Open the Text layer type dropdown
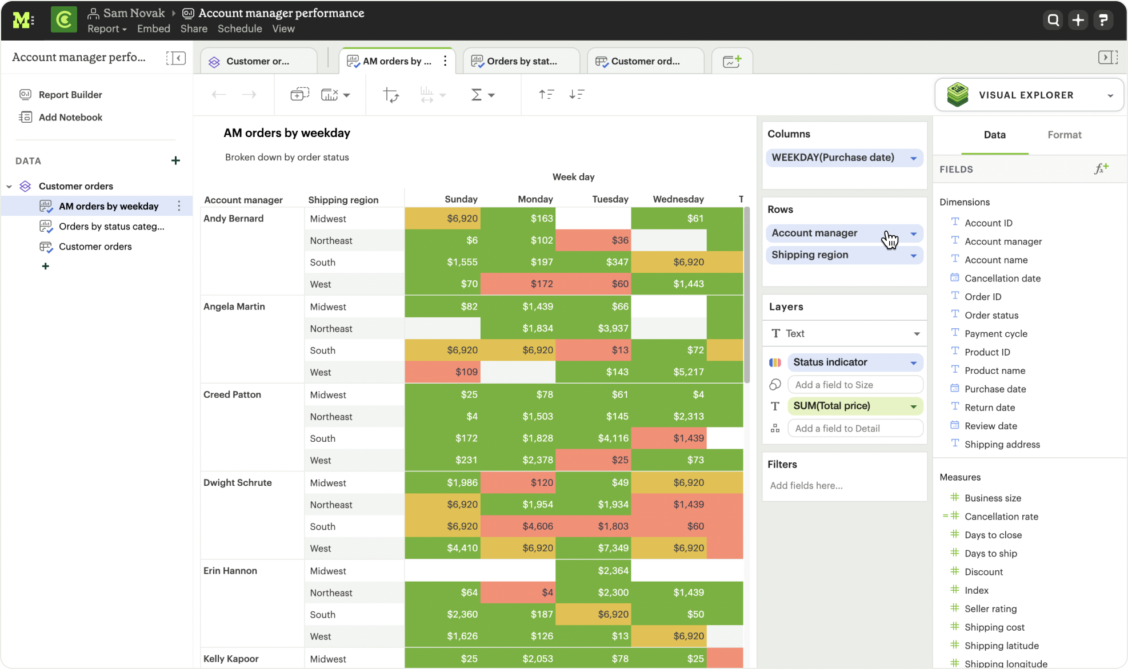The width and height of the screenshot is (1128, 669). click(x=916, y=334)
